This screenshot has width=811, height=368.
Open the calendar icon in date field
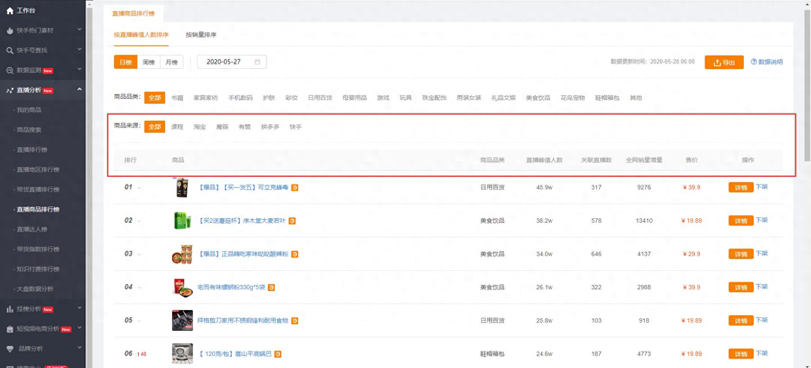click(x=257, y=62)
